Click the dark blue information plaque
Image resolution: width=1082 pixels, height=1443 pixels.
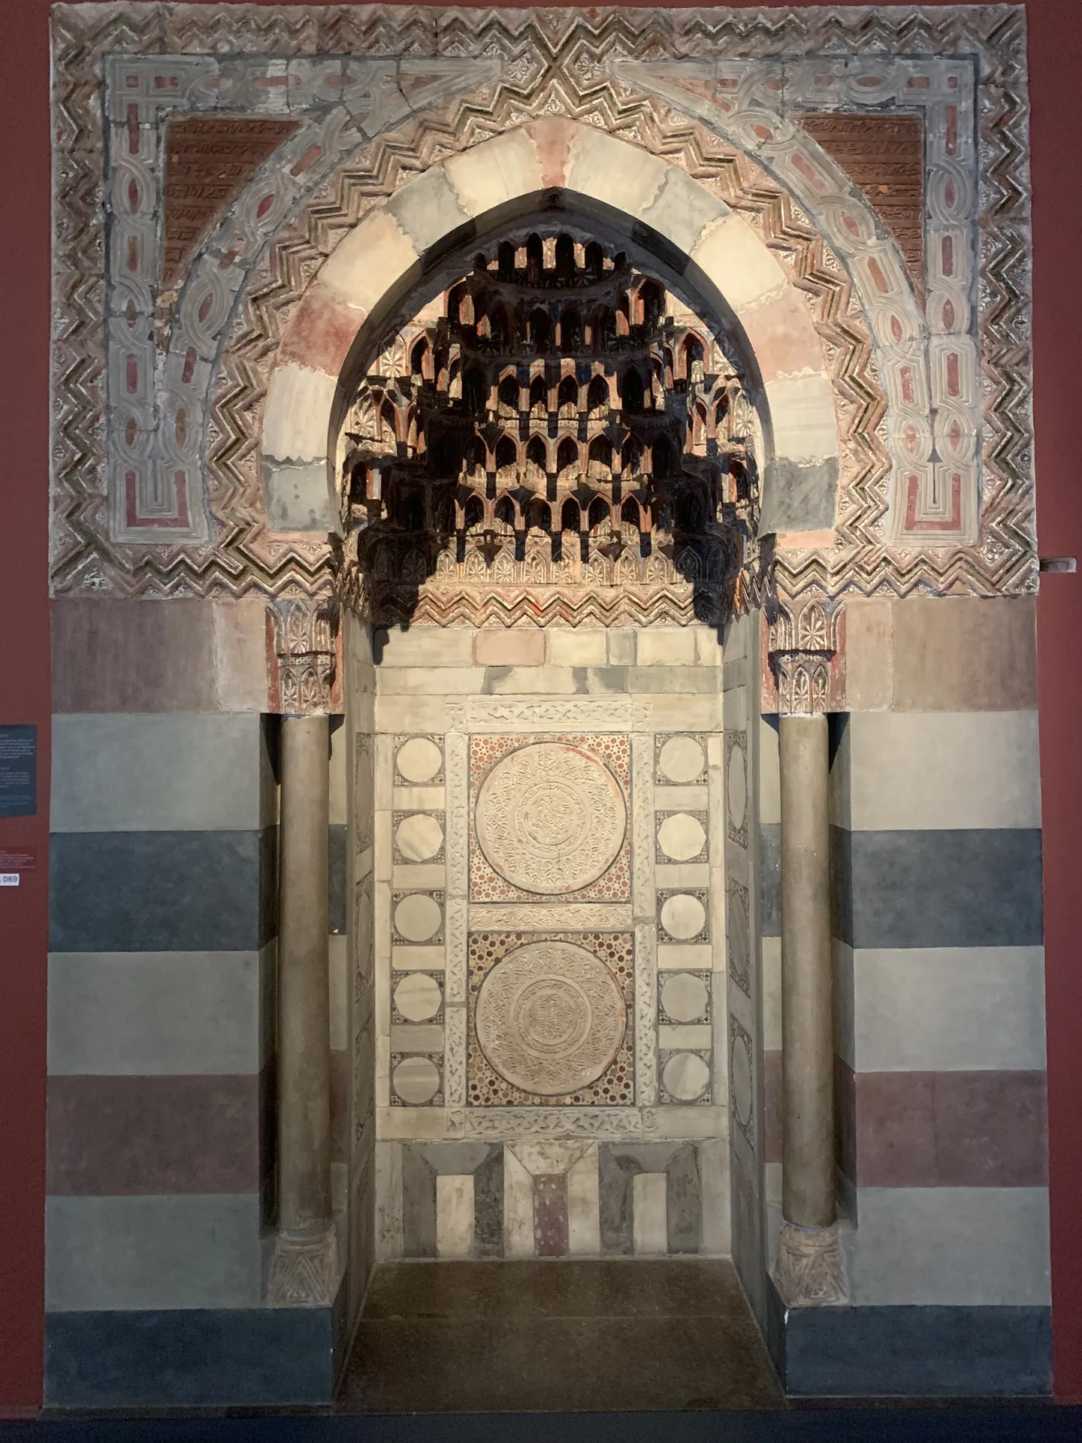pyautogui.click(x=17, y=770)
